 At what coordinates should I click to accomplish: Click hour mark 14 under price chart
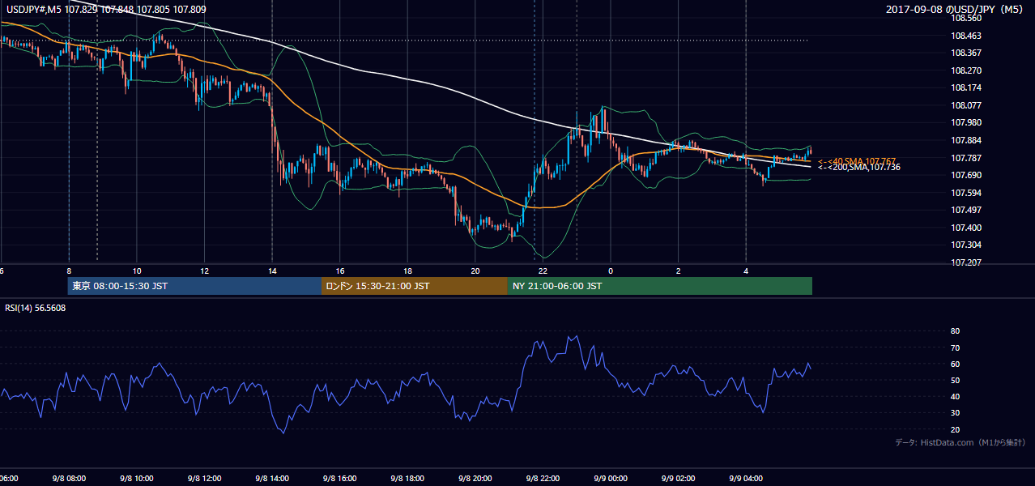[272, 271]
